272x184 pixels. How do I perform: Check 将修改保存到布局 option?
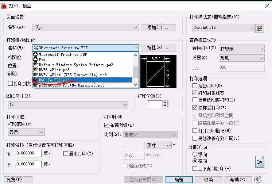[195, 138]
